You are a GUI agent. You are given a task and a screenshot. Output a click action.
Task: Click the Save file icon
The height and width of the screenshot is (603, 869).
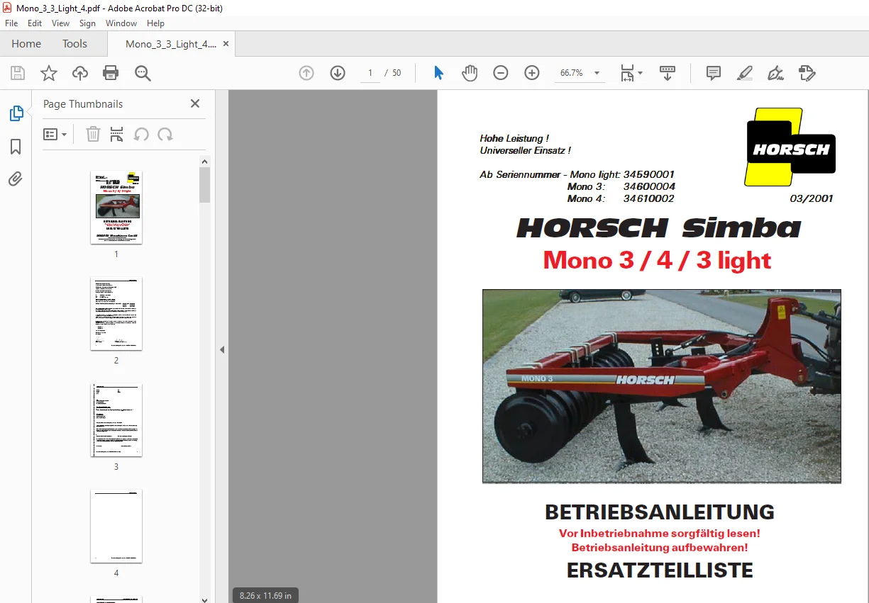pos(18,73)
